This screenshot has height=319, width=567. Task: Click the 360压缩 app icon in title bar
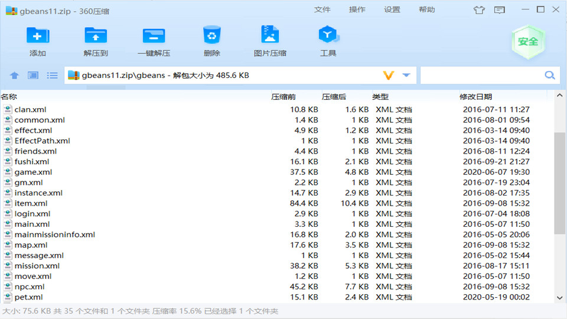click(x=11, y=11)
